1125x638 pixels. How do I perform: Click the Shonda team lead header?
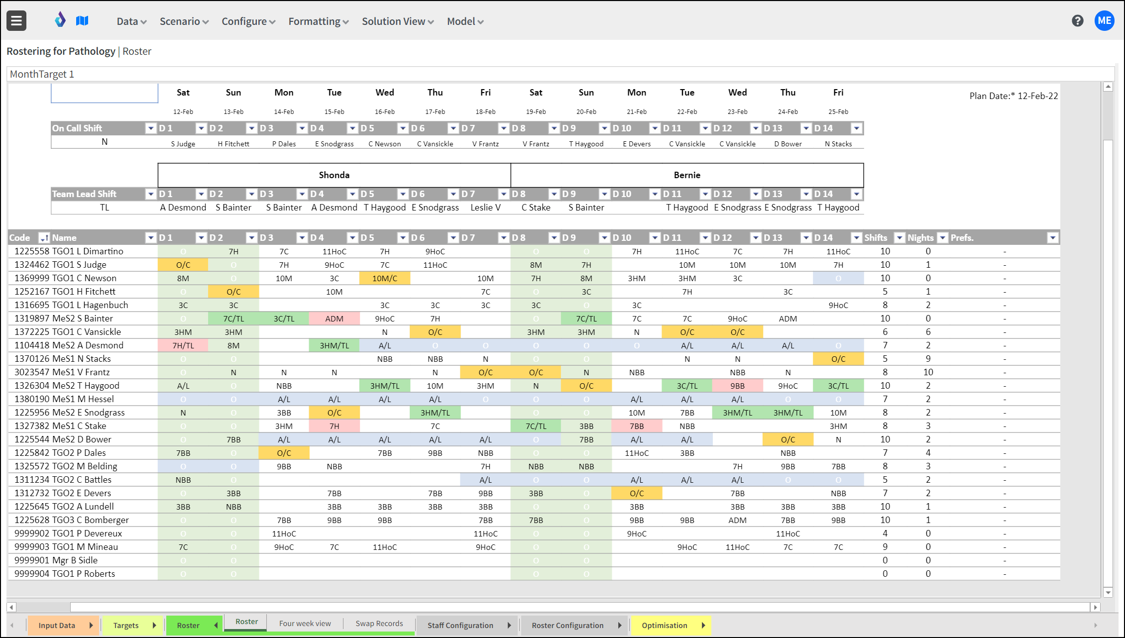pyautogui.click(x=334, y=175)
